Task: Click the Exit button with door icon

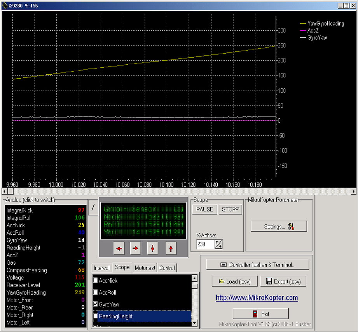Action: click(260, 314)
